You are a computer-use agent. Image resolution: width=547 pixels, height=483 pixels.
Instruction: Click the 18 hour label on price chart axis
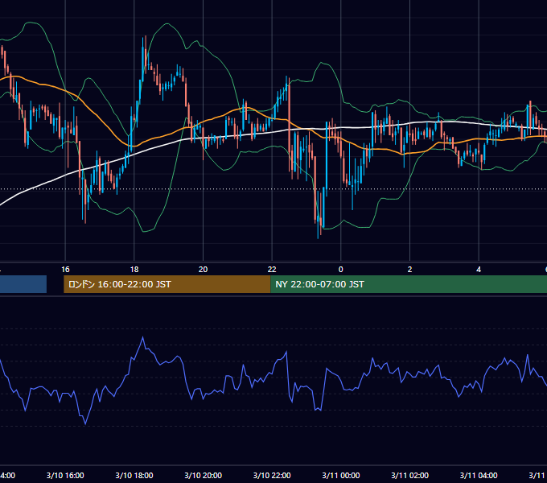134,270
